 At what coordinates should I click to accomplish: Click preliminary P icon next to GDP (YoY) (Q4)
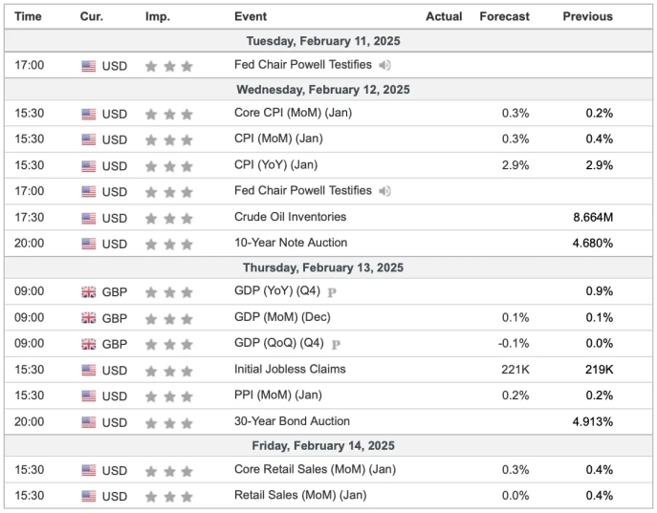pos(334,292)
